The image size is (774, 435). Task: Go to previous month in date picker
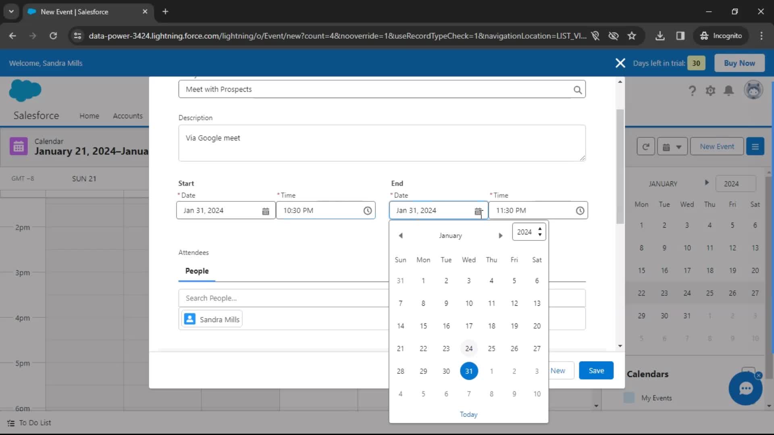401,236
